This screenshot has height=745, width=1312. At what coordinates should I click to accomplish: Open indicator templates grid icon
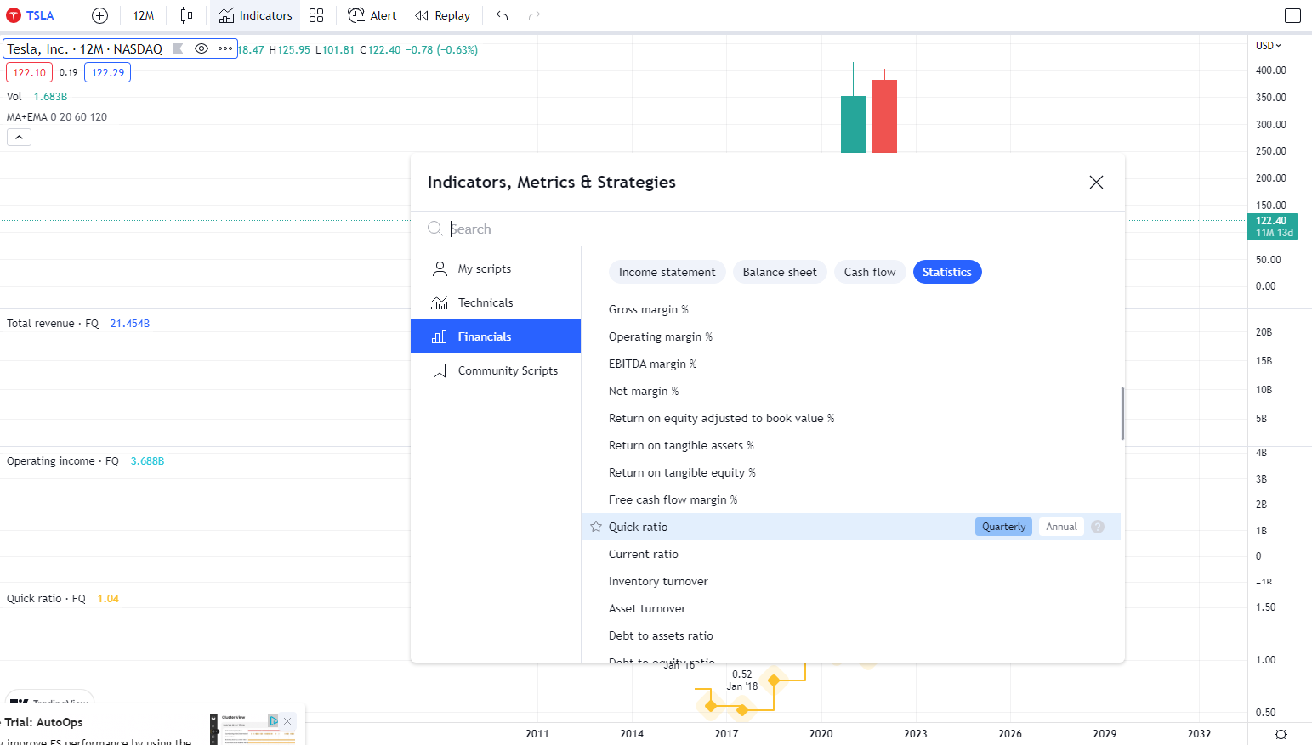[316, 15]
